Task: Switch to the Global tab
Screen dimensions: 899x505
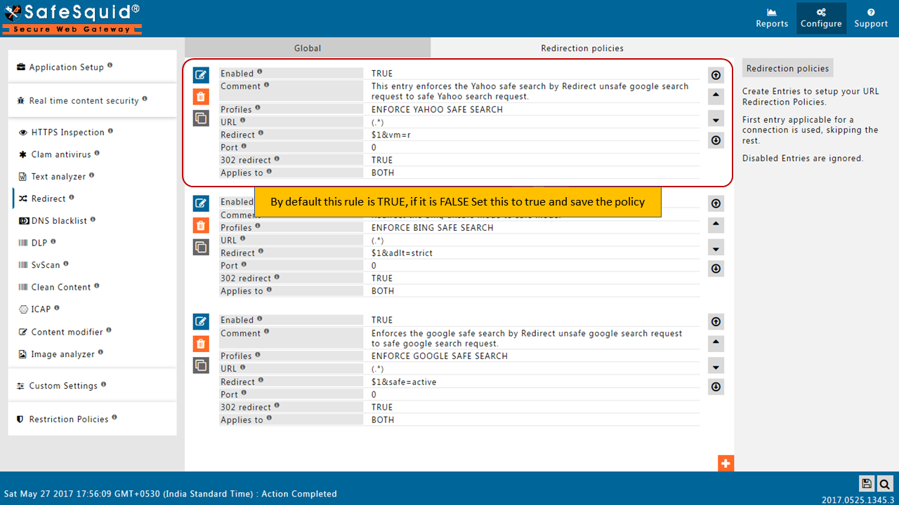Action: point(308,48)
